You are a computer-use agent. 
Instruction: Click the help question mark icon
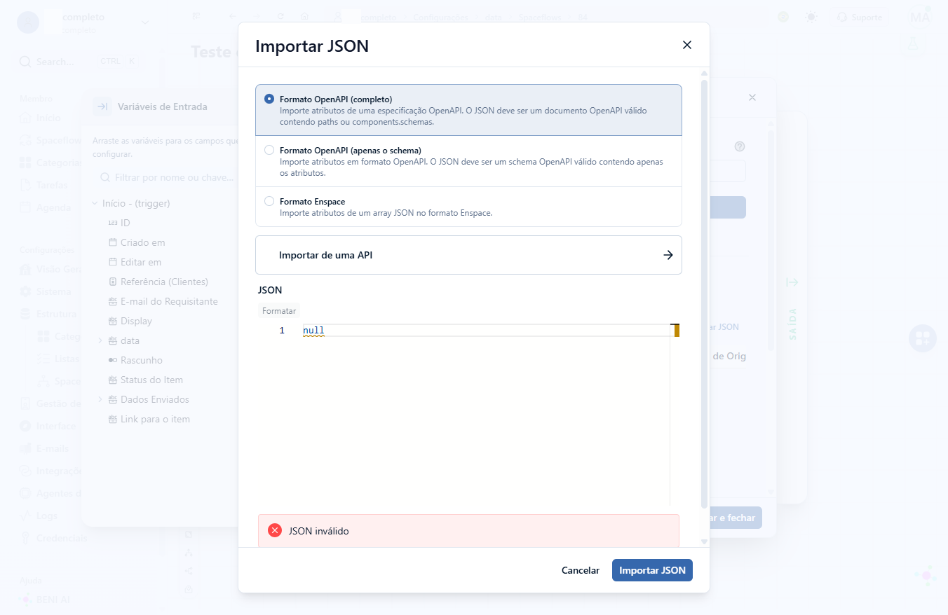point(740,146)
